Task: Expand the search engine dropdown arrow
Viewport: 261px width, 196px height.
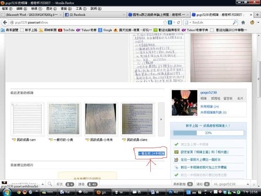Action: [190, 22]
